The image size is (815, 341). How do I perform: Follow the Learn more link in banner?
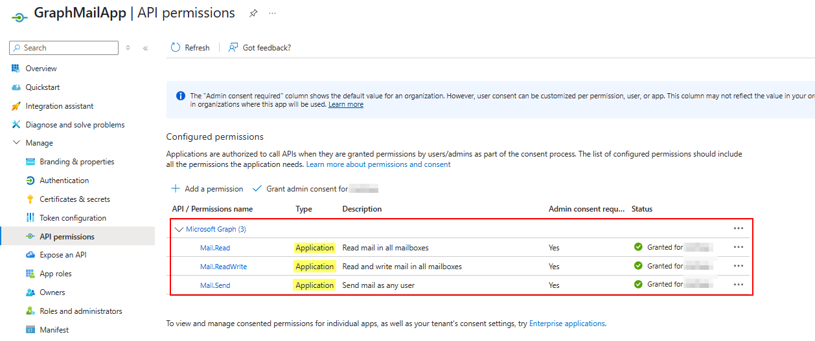point(346,105)
